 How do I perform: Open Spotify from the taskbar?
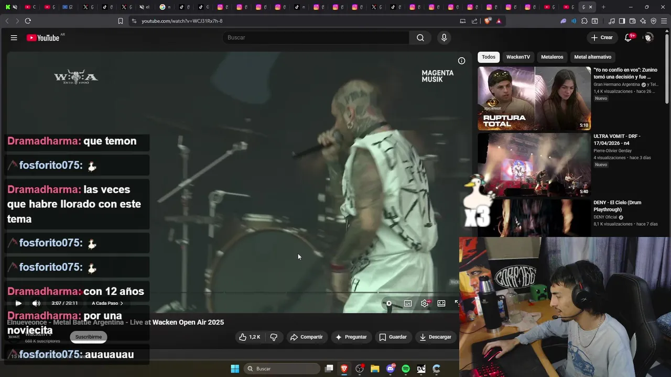click(x=406, y=369)
